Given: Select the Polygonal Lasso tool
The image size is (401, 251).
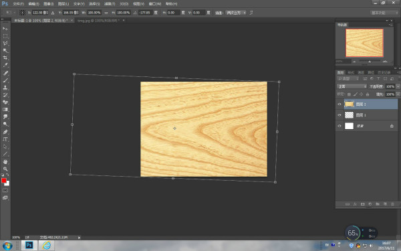Looking at the screenshot, I should 5,43.
